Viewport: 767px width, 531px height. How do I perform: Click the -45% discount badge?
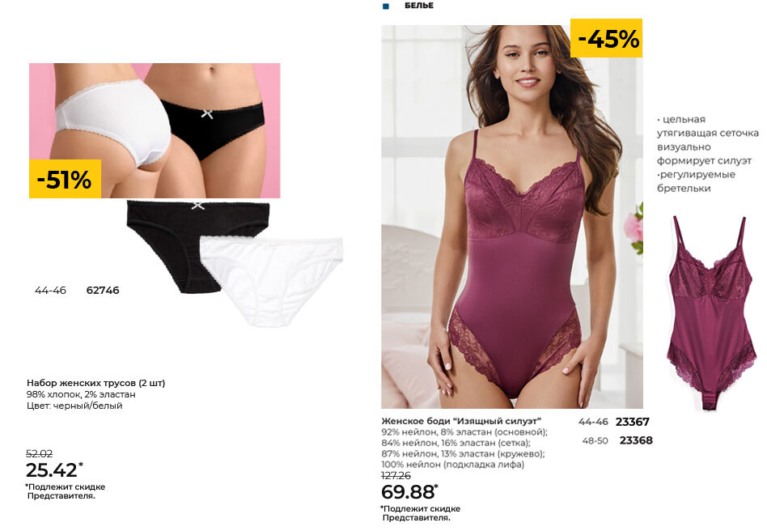pos(607,38)
